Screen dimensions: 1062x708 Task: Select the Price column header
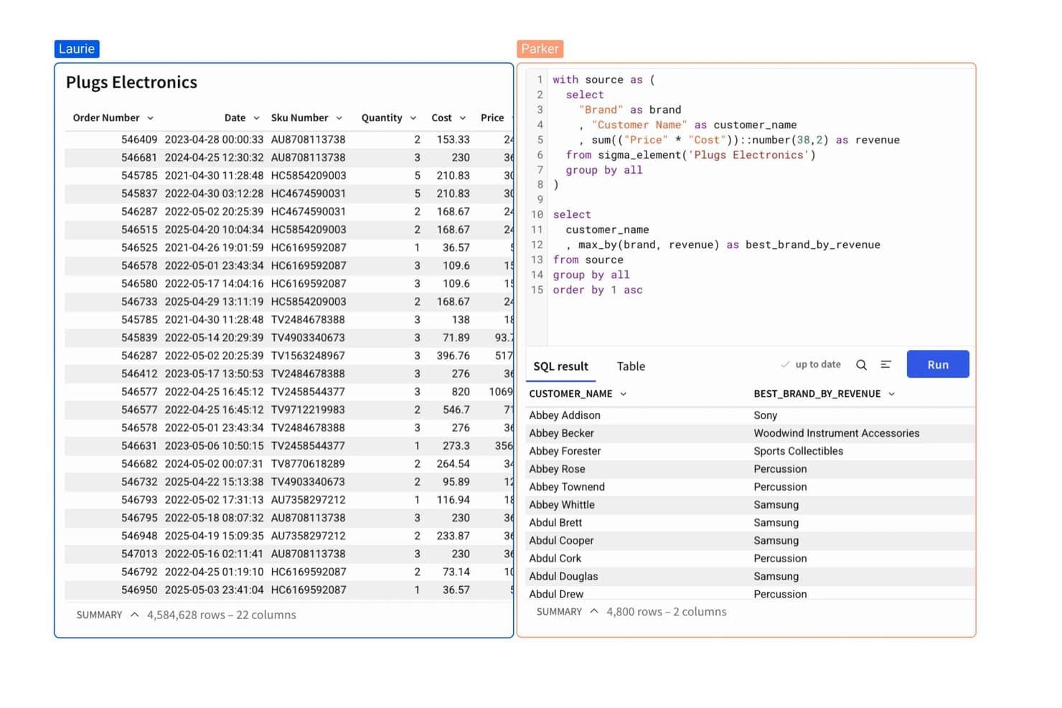tap(492, 118)
